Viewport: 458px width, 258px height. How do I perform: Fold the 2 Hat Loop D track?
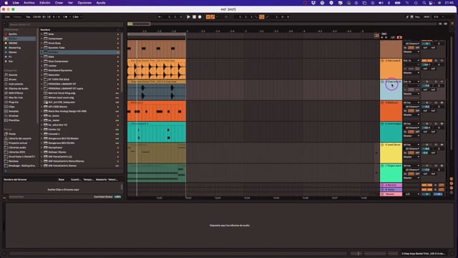(x=382, y=60)
